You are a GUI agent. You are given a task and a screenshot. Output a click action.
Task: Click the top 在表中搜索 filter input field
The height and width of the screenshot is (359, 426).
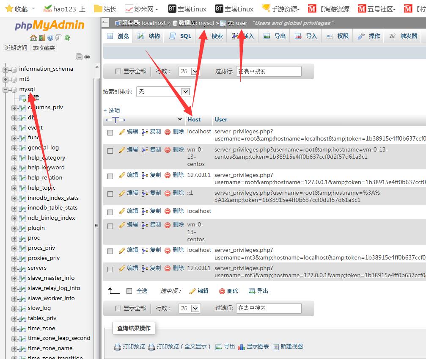click(269, 72)
